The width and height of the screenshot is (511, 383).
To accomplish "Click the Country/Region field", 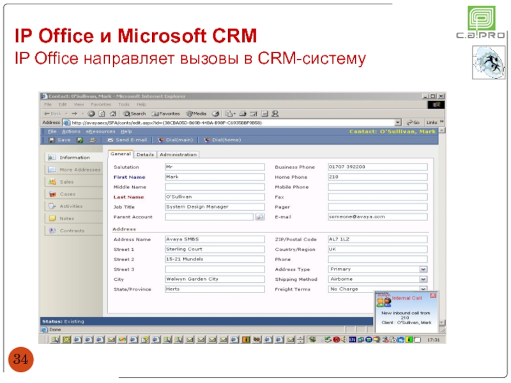I will [x=378, y=250].
